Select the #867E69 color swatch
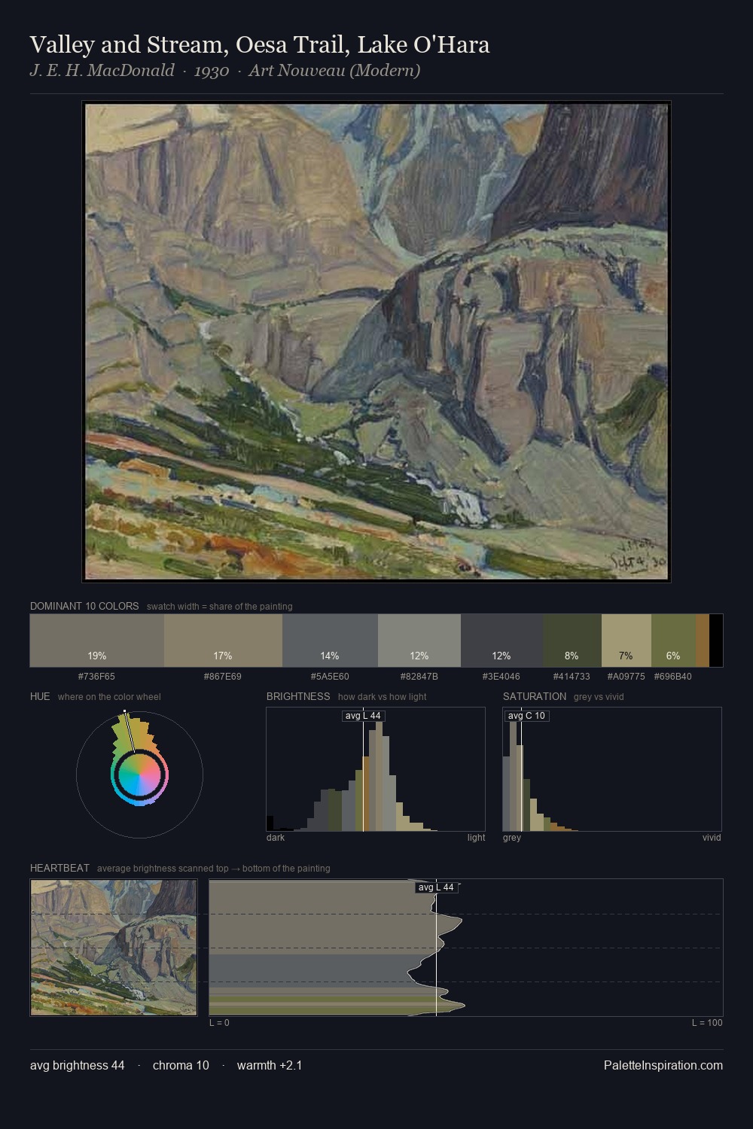 [223, 641]
